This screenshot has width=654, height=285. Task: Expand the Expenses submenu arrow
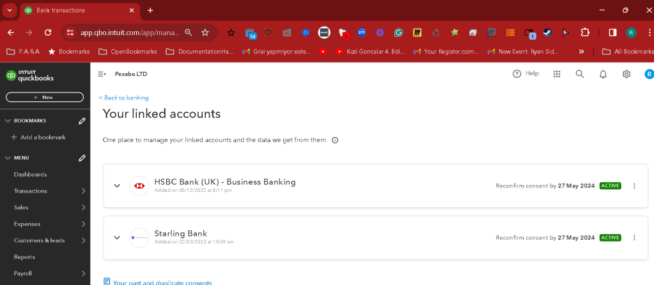click(83, 224)
